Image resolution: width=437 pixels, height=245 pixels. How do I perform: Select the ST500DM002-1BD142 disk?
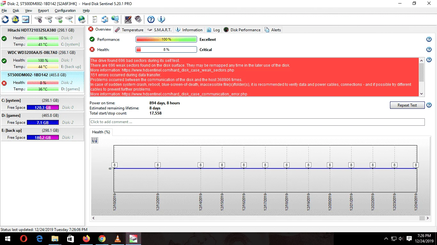(x=43, y=82)
